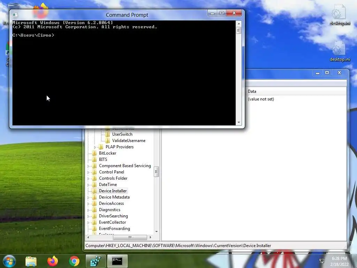Click the BITS folder icon
This screenshot has width=357, height=268.
pos(94,159)
